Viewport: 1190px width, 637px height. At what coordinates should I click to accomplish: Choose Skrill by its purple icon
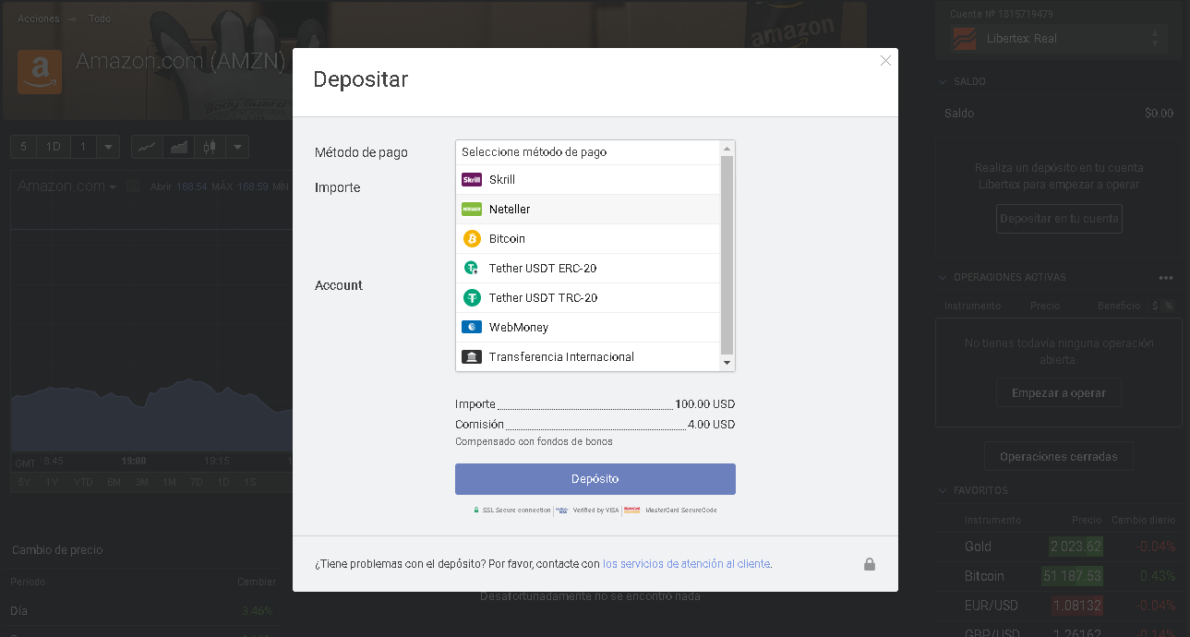click(472, 180)
